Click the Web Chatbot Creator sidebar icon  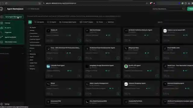pos(2,42)
